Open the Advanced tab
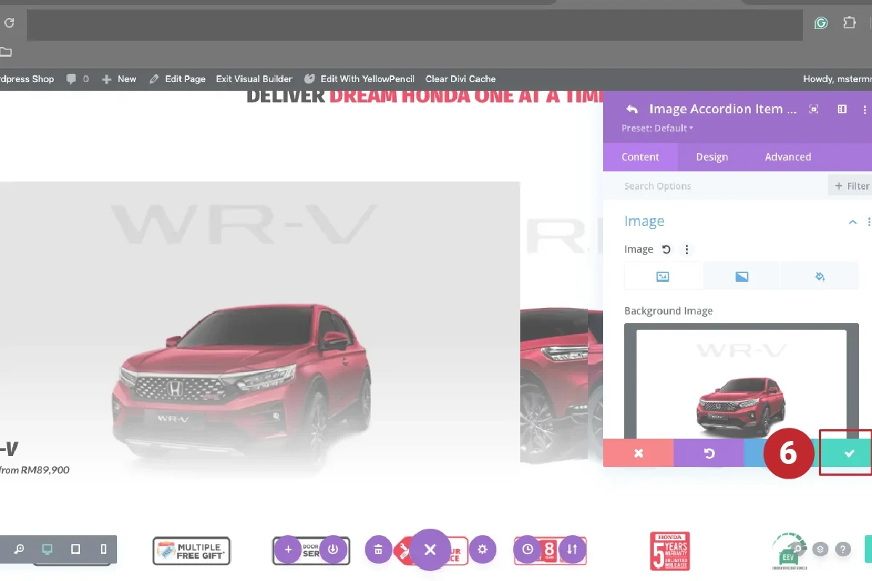 point(788,157)
